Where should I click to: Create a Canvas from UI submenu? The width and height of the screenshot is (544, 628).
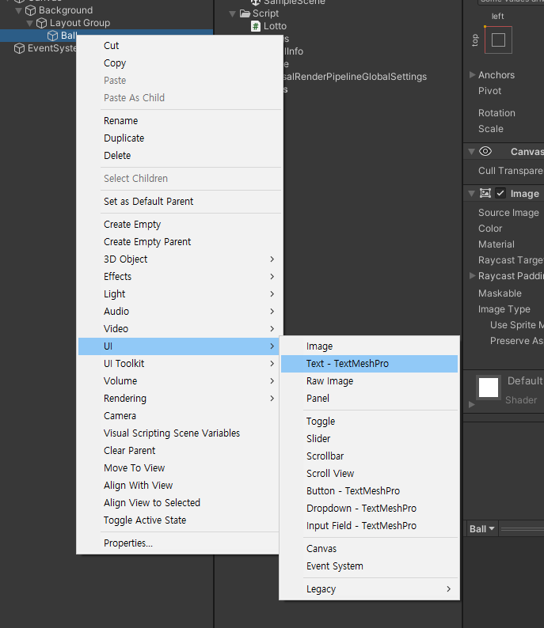(369, 549)
